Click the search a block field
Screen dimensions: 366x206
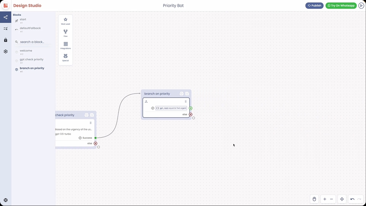(x=32, y=42)
